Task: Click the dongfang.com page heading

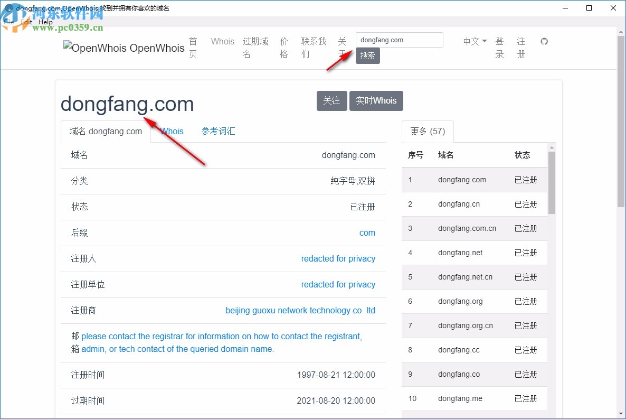Action: point(127,104)
